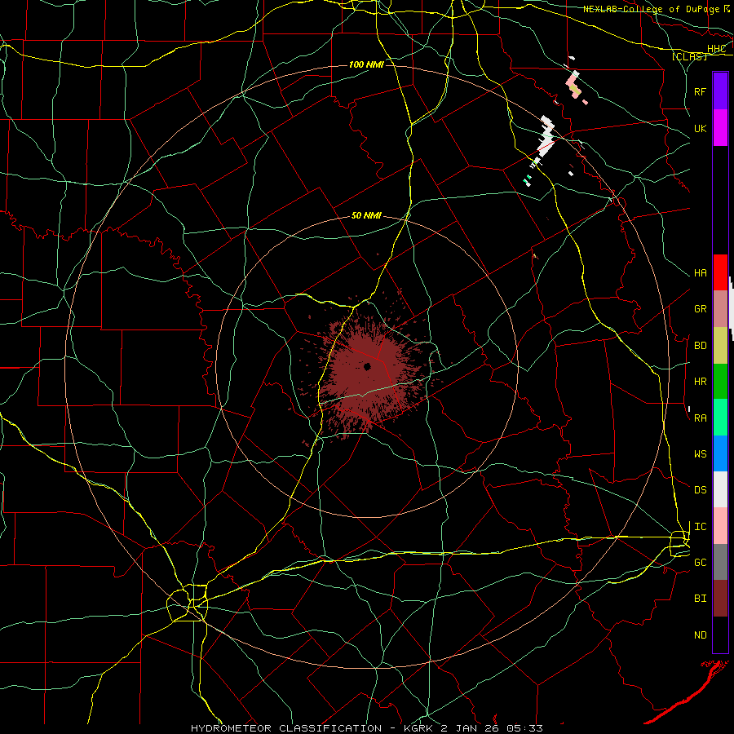This screenshot has width=734, height=734.
Task: Click the ND black legend swatch
Action: [x=720, y=635]
